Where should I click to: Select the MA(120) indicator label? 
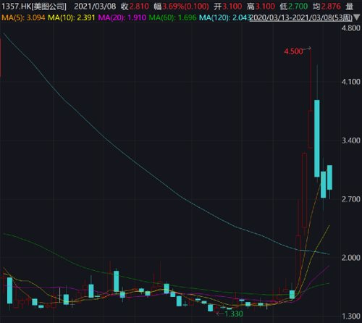pos(224,17)
